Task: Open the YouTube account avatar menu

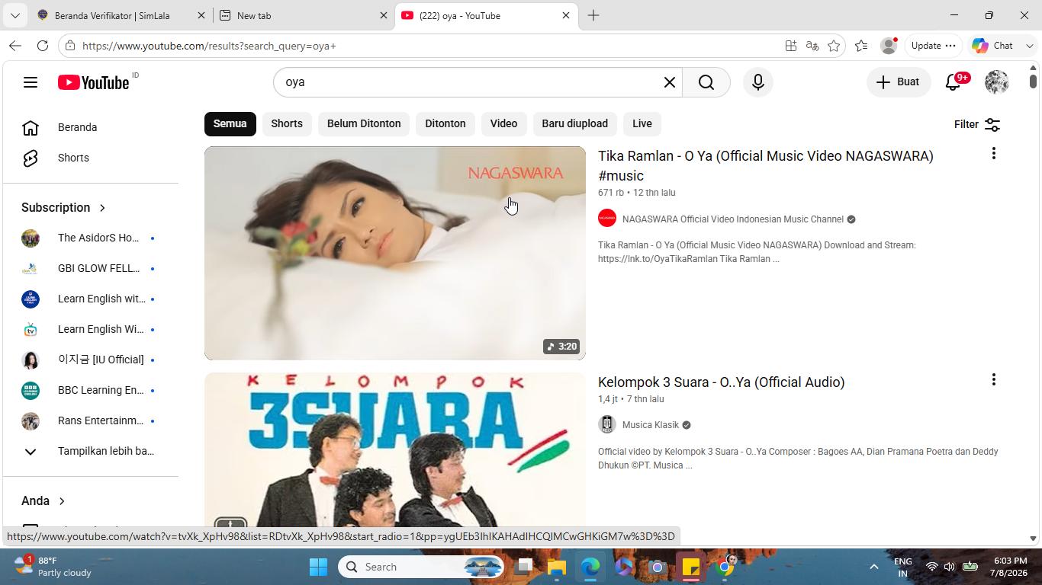Action: (x=996, y=82)
